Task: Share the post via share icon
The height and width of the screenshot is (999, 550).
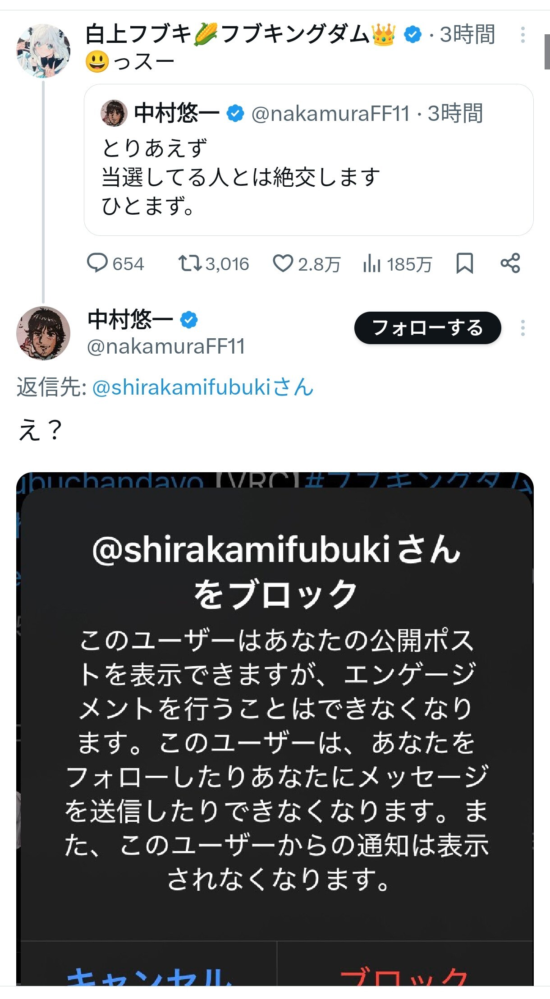Action: point(510,263)
